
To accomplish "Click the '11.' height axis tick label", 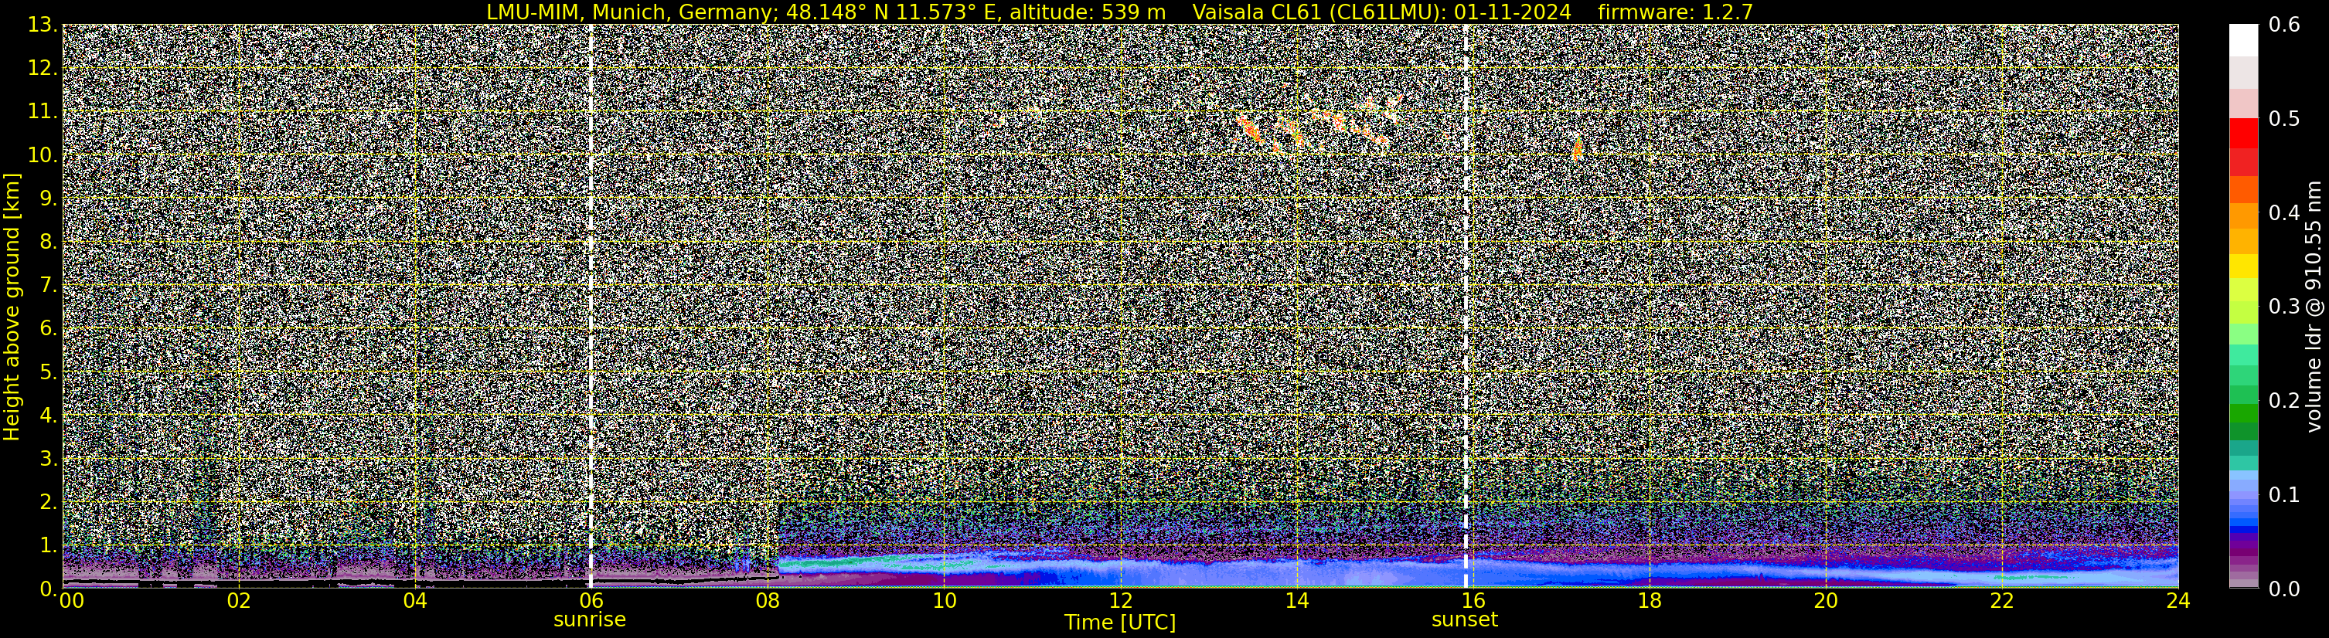I will pyautogui.click(x=42, y=112).
